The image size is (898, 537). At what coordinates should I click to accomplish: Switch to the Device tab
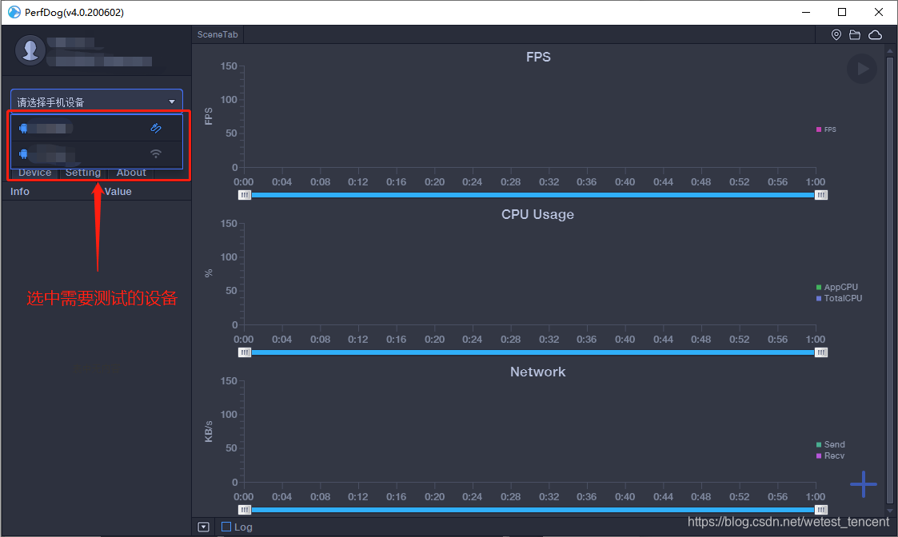tap(35, 173)
